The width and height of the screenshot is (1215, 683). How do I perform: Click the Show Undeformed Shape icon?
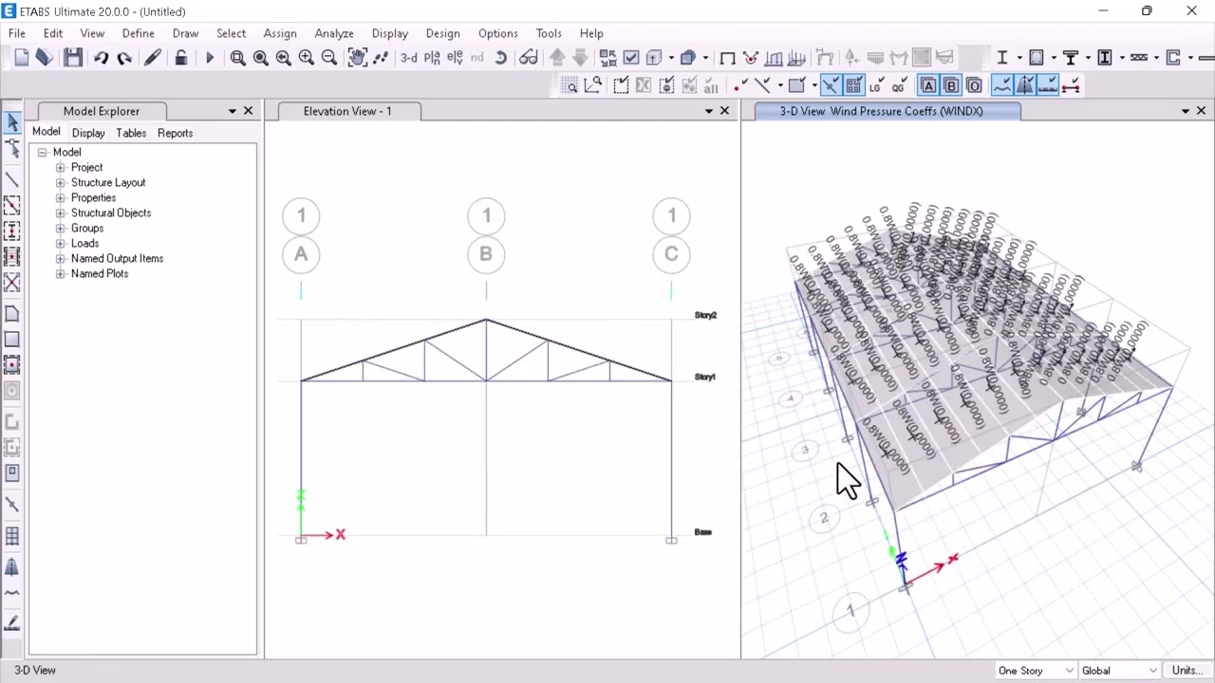727,58
